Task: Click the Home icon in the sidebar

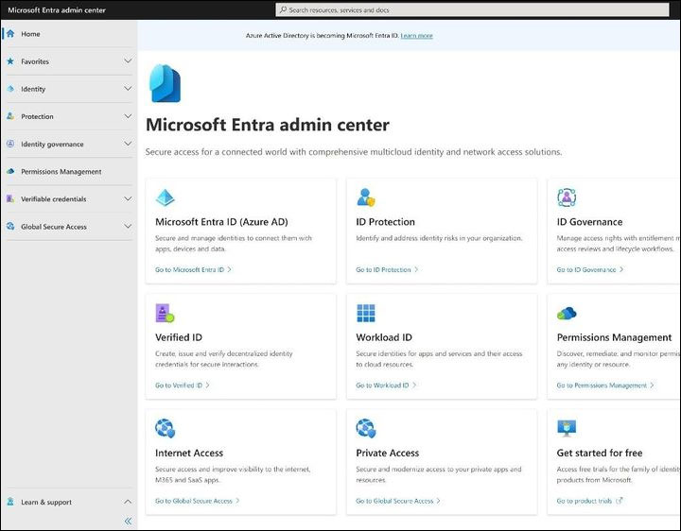Action: 10,34
